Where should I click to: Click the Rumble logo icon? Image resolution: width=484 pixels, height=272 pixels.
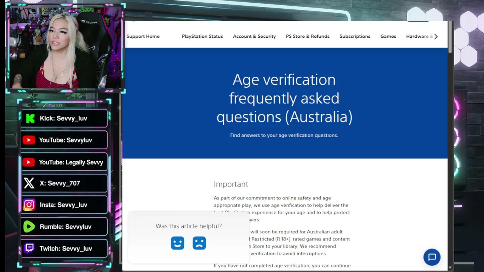29,227
